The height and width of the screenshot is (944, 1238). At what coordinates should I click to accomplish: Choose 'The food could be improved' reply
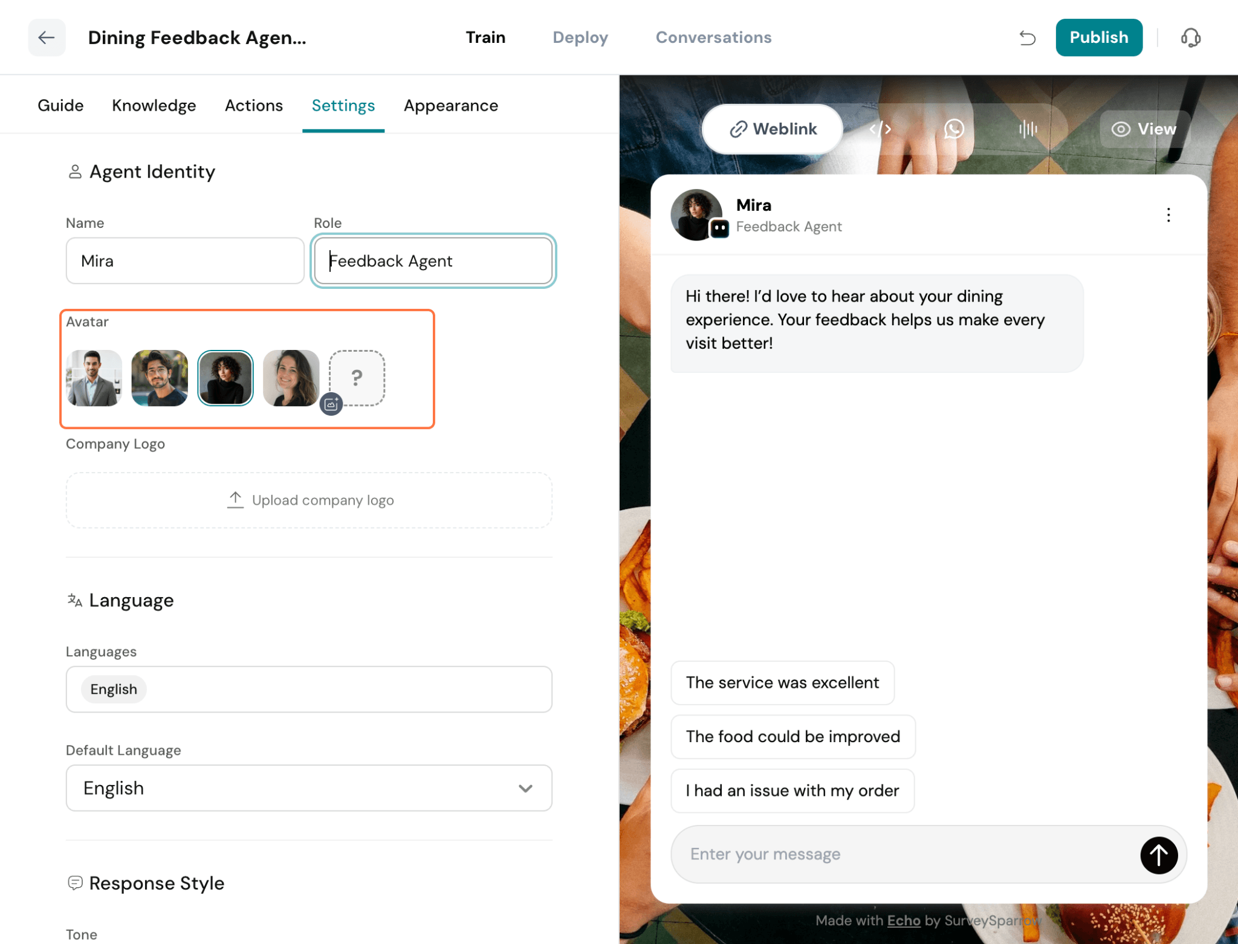[792, 737]
